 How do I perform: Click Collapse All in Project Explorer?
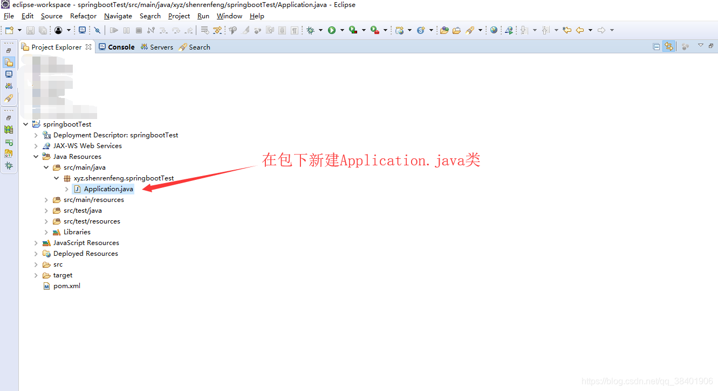[656, 47]
